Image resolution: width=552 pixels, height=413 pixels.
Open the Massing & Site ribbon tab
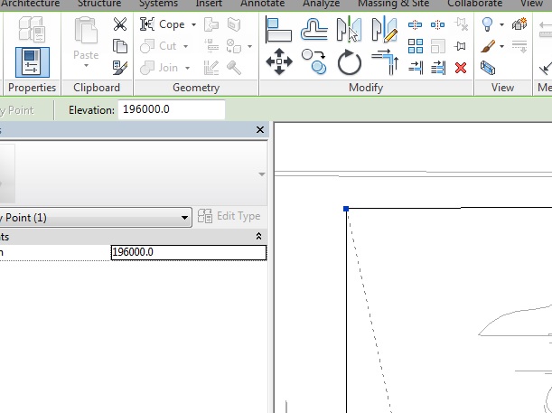394,4
